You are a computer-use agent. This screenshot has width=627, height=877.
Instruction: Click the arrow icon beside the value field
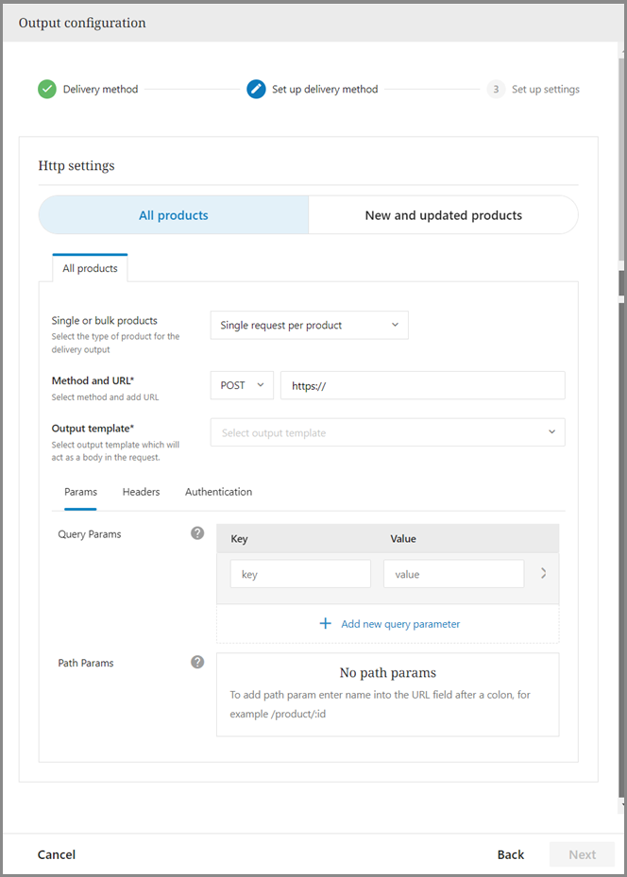coord(543,573)
